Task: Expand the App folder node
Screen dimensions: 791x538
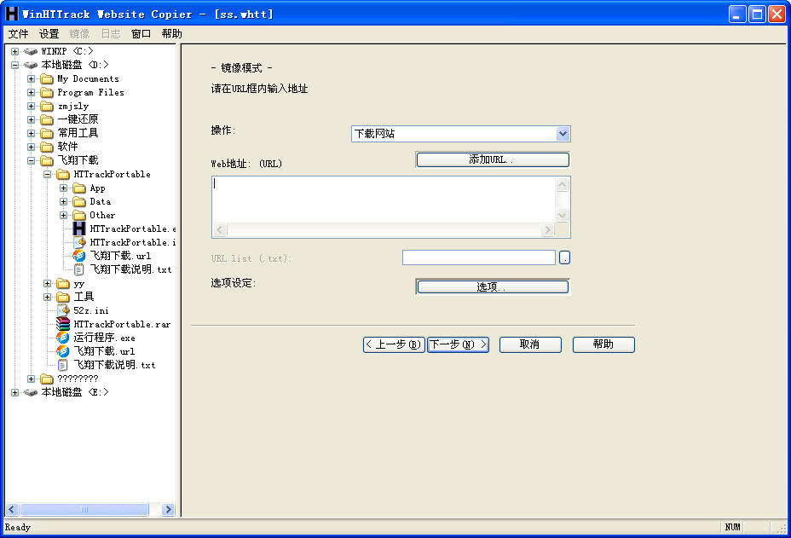Action: [64, 188]
